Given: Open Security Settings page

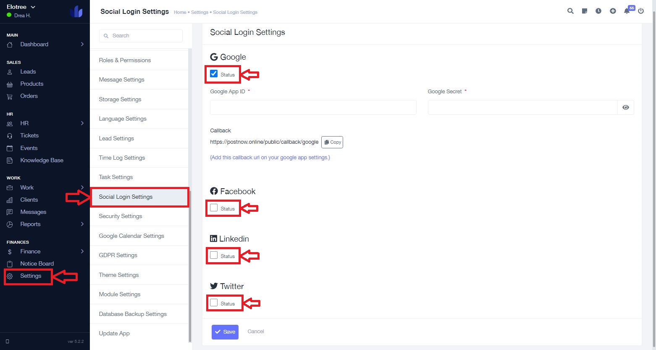Looking at the screenshot, I should [139, 216].
